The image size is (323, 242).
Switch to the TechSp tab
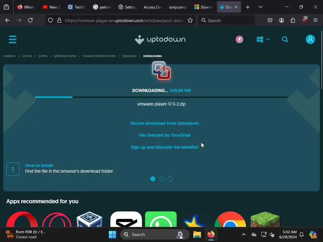[x=77, y=7]
